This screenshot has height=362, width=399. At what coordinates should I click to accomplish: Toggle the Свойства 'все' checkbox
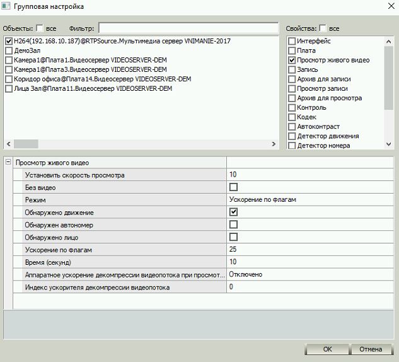click(323, 28)
